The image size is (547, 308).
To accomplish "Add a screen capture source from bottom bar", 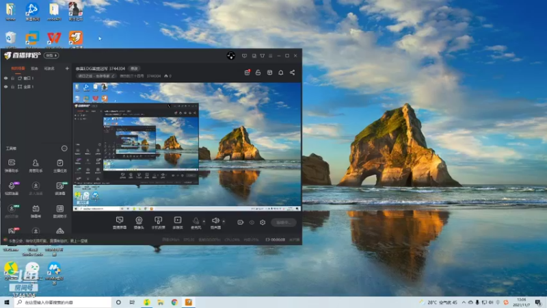I will 119,222.
